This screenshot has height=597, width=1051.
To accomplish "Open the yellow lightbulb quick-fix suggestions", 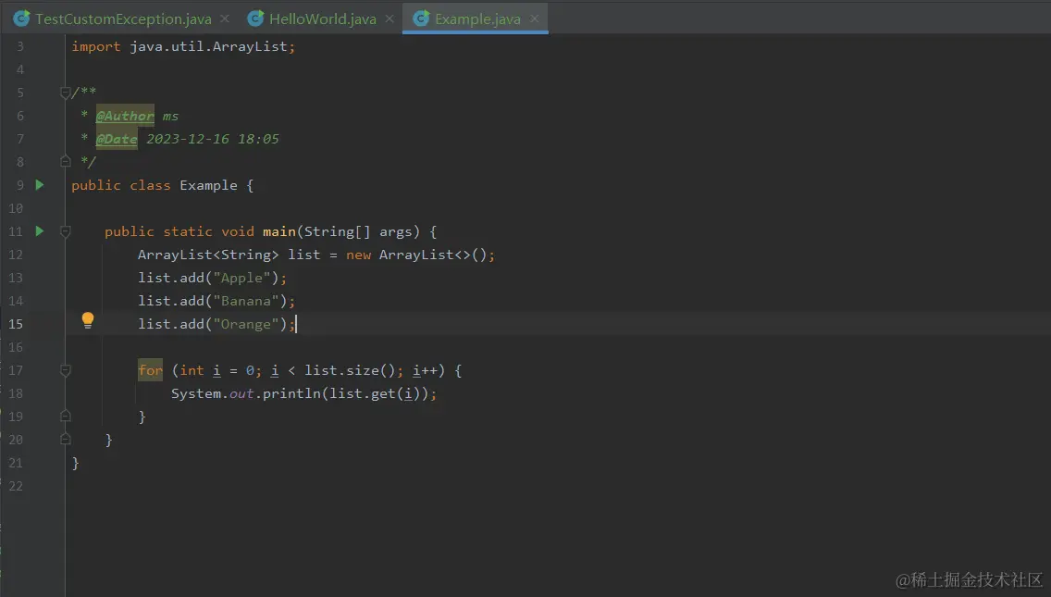I will (88, 320).
